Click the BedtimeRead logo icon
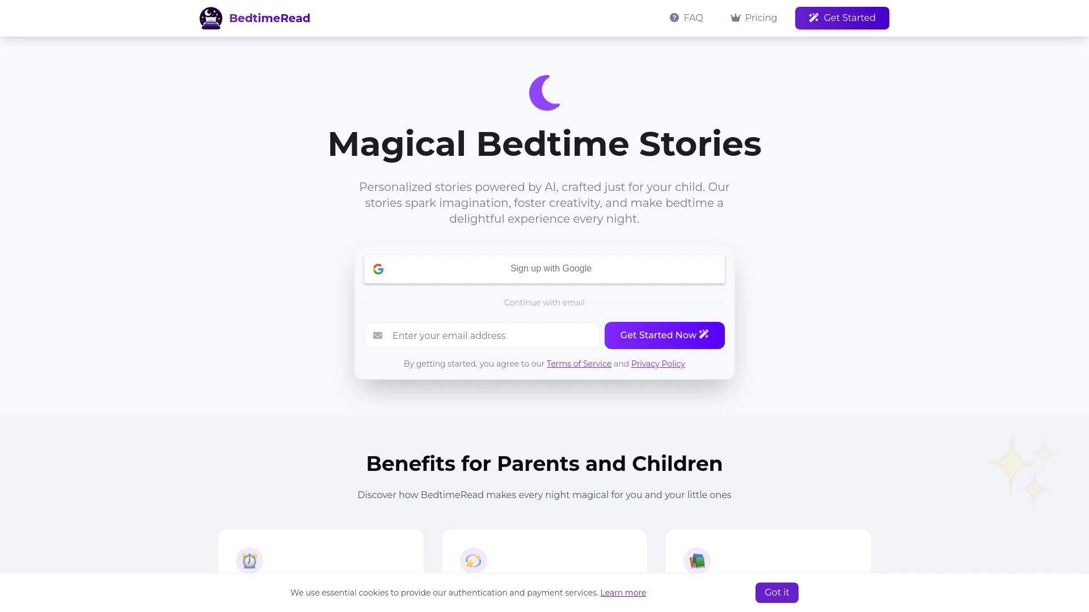The image size is (1089, 612). 211,18
